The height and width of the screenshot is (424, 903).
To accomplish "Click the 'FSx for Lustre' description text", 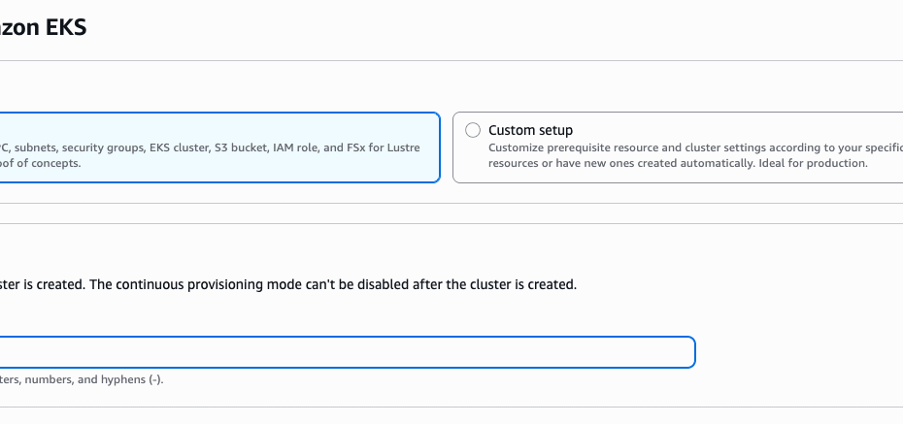I will [x=383, y=147].
